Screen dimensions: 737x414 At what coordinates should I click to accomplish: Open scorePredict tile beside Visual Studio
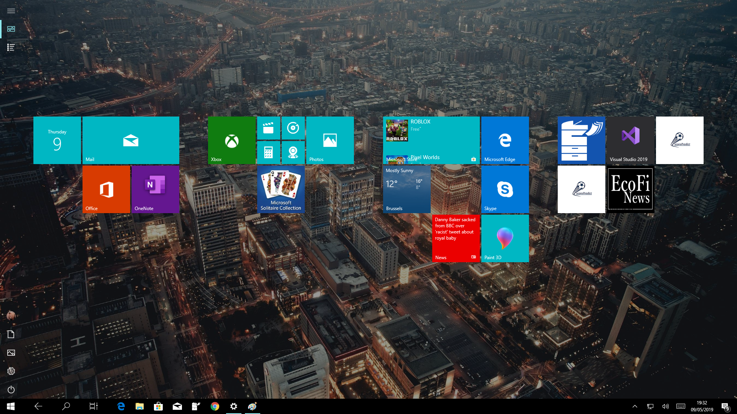coord(680,140)
